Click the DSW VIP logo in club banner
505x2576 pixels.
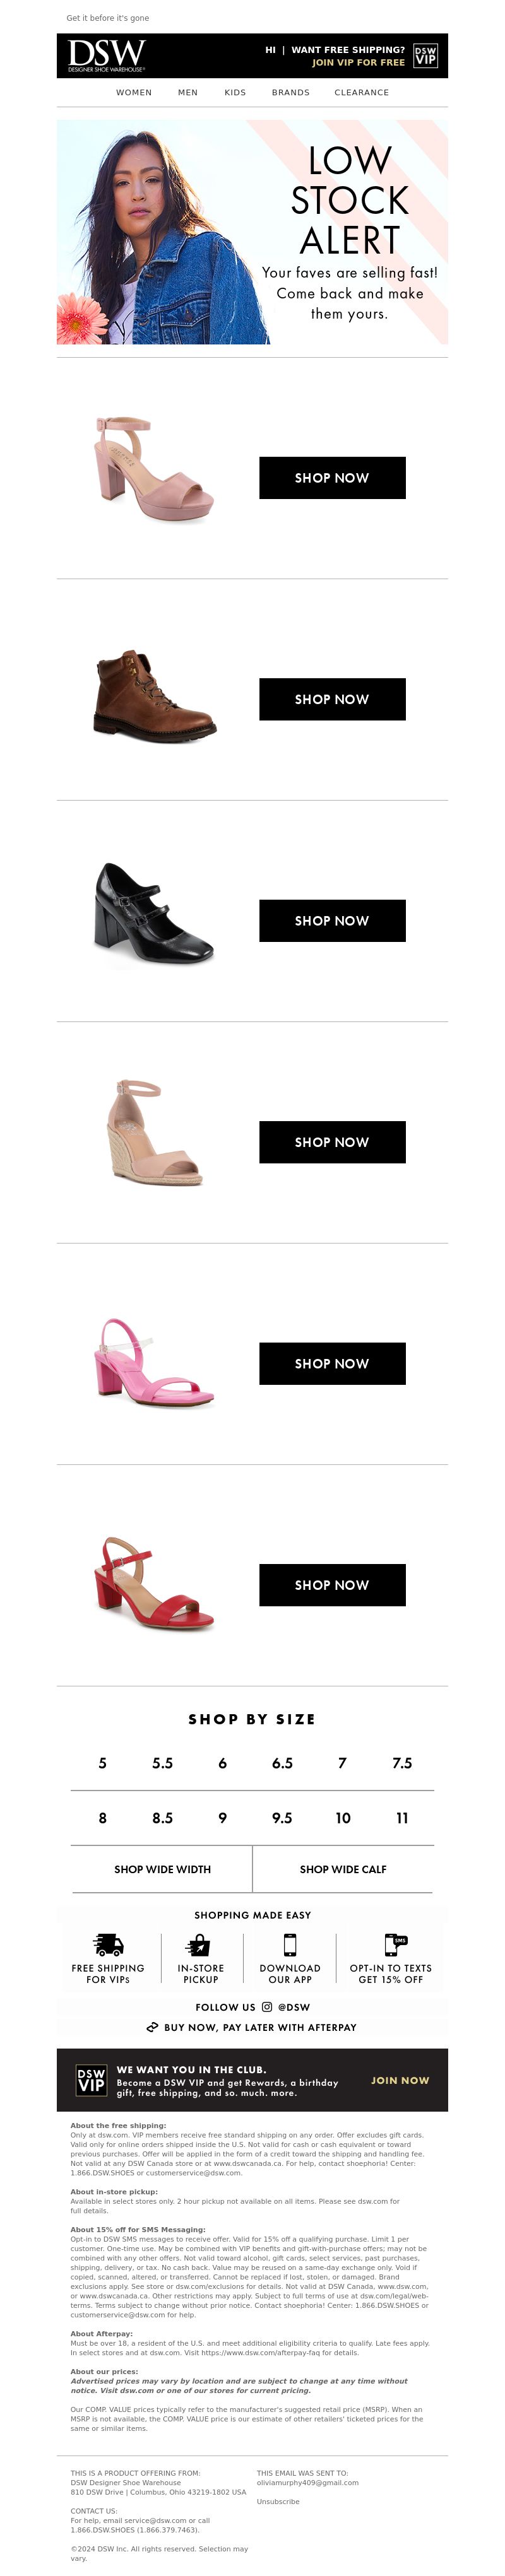point(91,2080)
